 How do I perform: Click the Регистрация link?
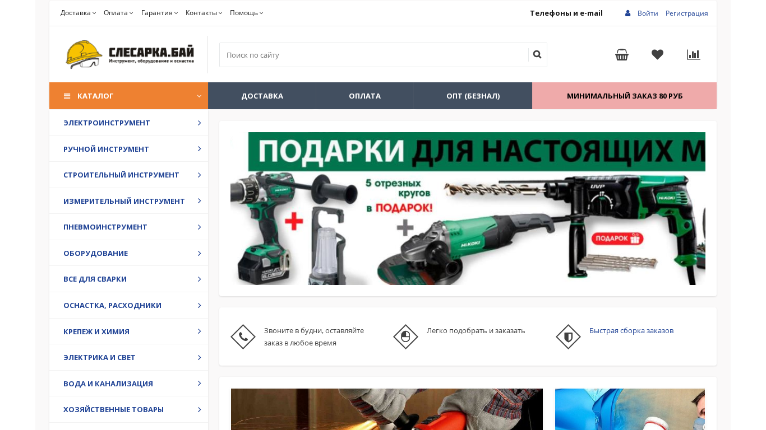point(687,13)
